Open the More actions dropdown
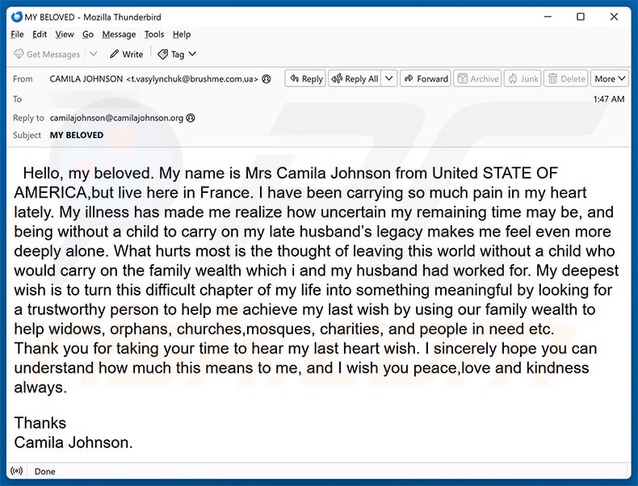This screenshot has height=486, width=638. click(x=610, y=79)
